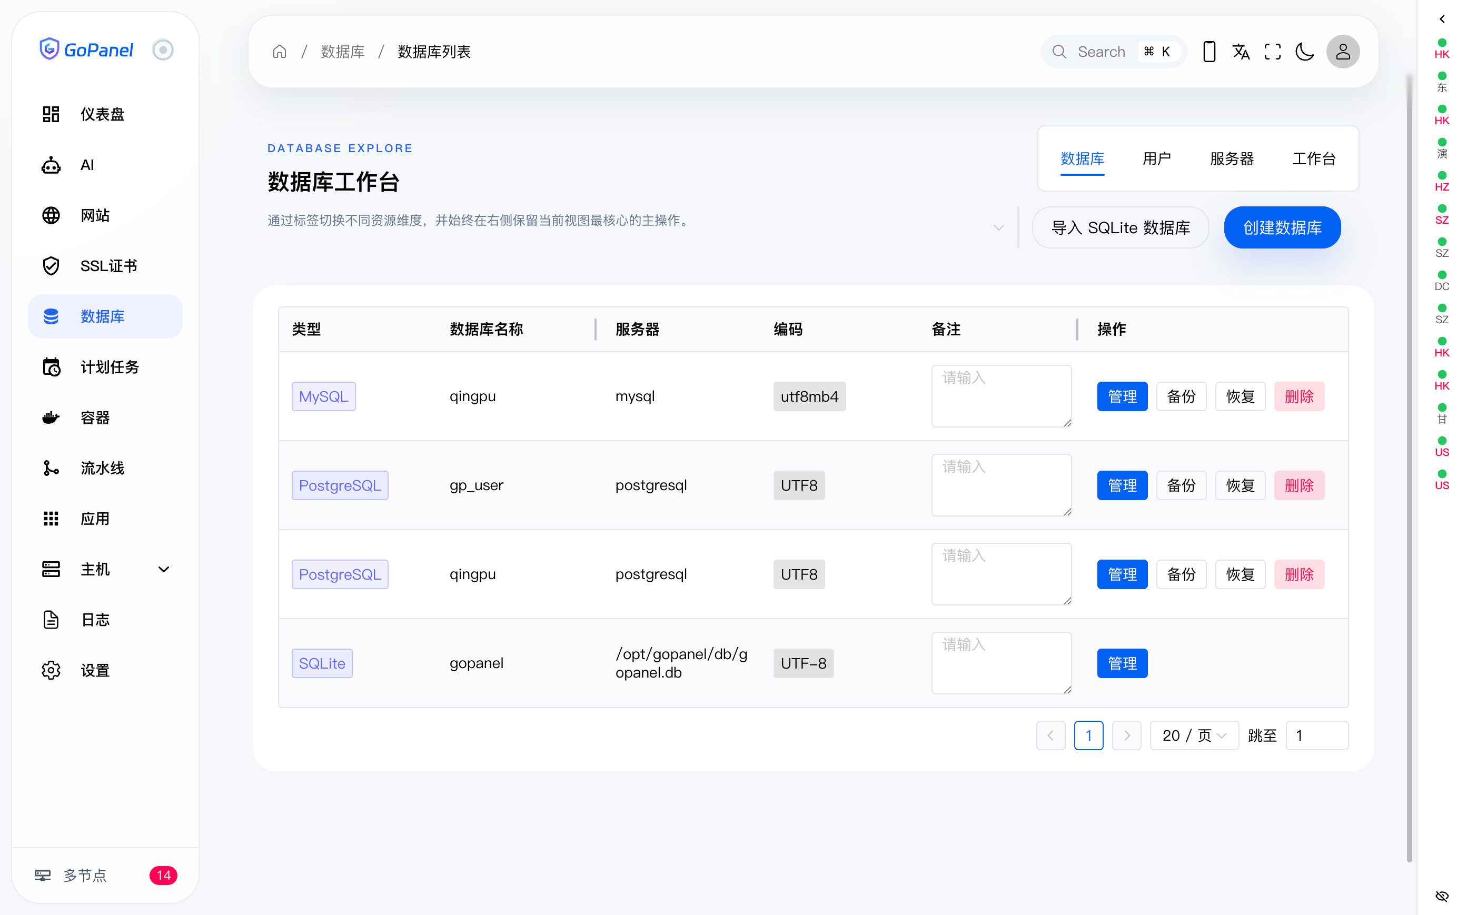Expand the 主机 menu chevron

(163, 569)
